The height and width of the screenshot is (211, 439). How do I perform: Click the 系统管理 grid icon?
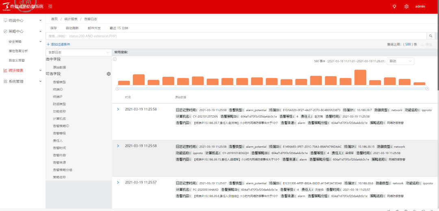click(5, 81)
